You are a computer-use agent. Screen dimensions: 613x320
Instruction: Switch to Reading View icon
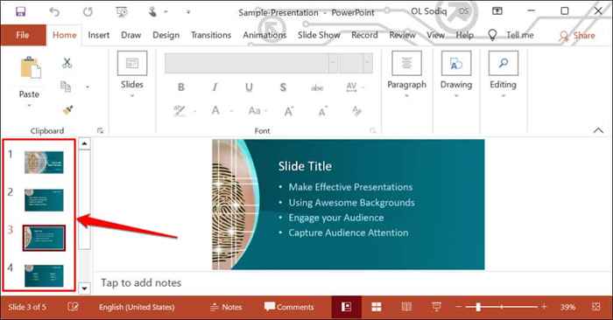pos(406,307)
